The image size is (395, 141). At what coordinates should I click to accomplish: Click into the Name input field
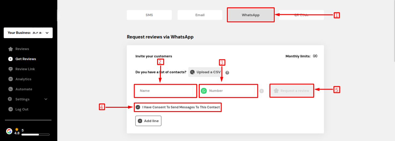tap(165, 91)
